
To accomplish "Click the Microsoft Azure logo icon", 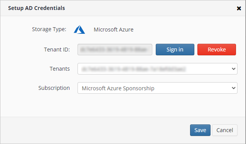I will tap(79, 29).
